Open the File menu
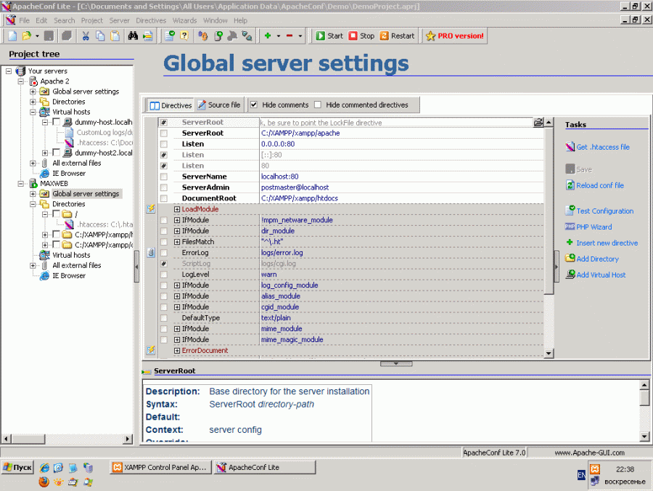653x491 pixels. coord(24,20)
